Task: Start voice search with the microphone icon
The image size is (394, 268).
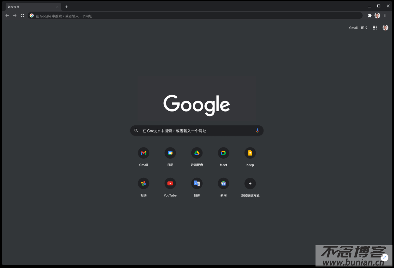Action: [x=257, y=131]
